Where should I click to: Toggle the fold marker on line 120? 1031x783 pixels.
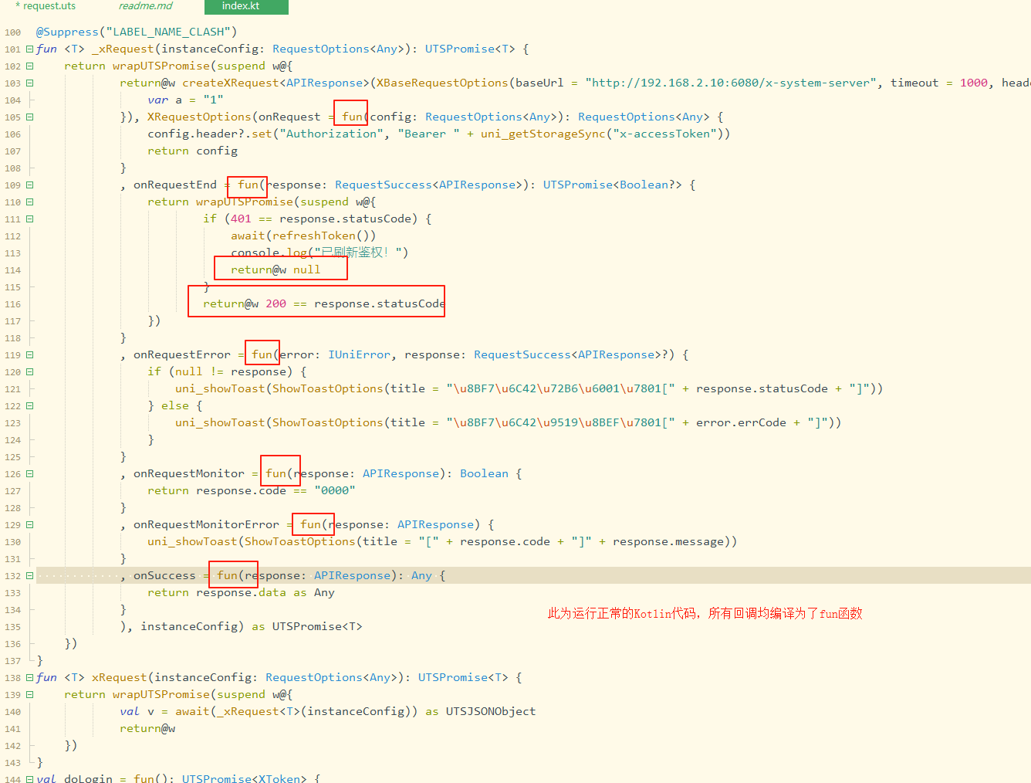(29, 371)
